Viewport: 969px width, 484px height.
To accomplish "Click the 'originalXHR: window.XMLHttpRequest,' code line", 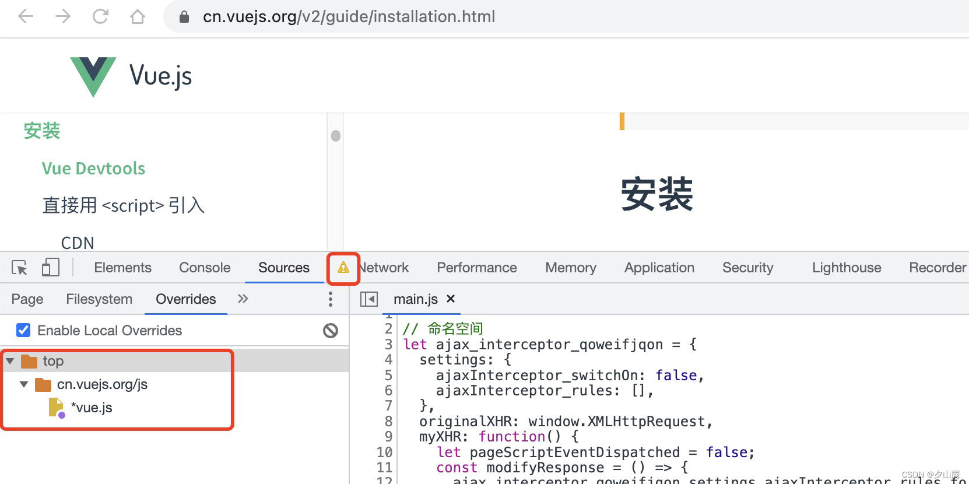I will tap(566, 422).
